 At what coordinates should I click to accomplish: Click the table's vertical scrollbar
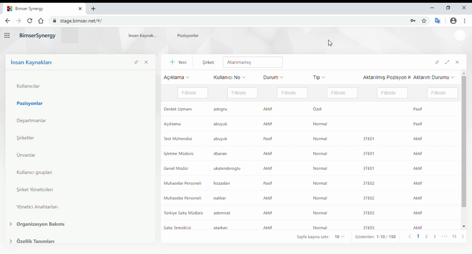464,141
